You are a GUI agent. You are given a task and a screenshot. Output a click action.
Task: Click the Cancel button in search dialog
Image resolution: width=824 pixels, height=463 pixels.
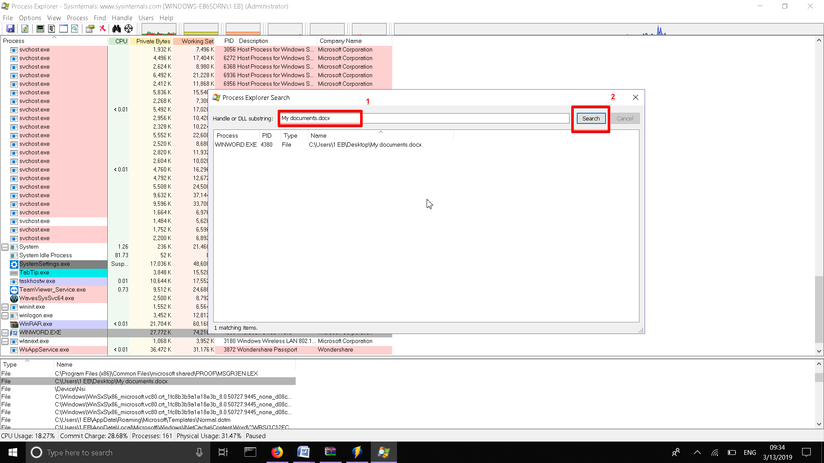click(x=625, y=118)
